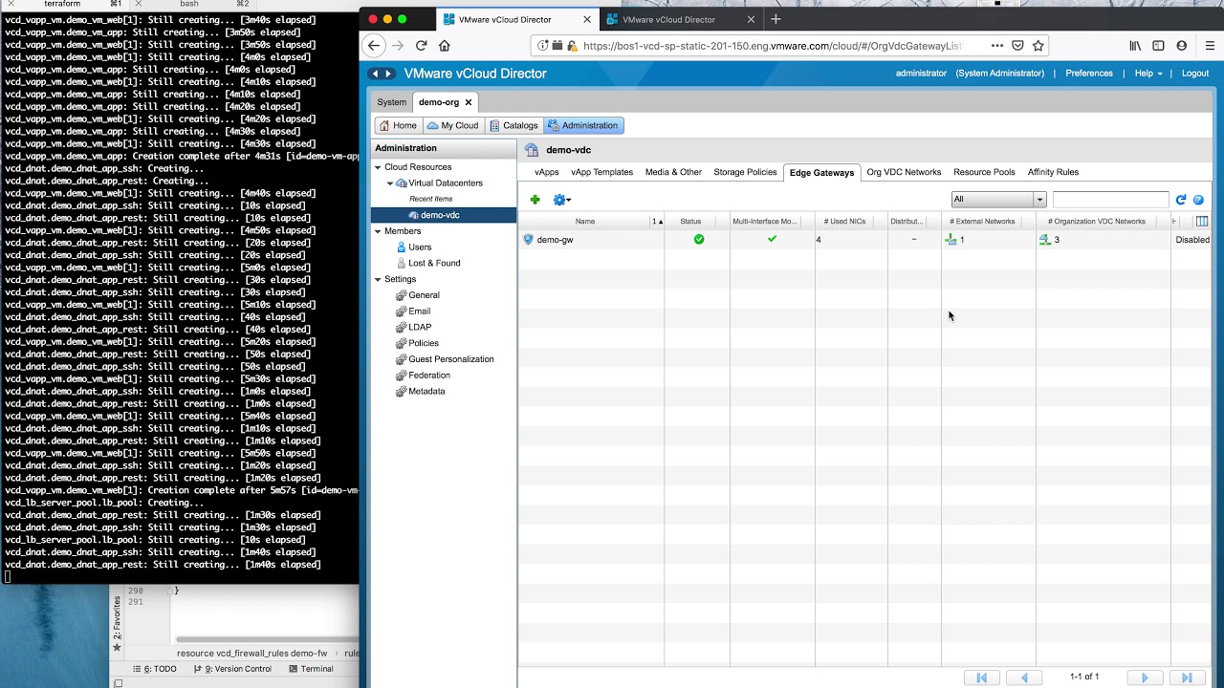Switch to the Storage Policies tab

(745, 172)
